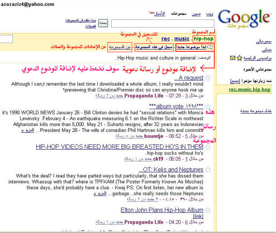Click the search button beside the search box
Image resolution: width=276 pixels, height=233 pixels.
103,23
